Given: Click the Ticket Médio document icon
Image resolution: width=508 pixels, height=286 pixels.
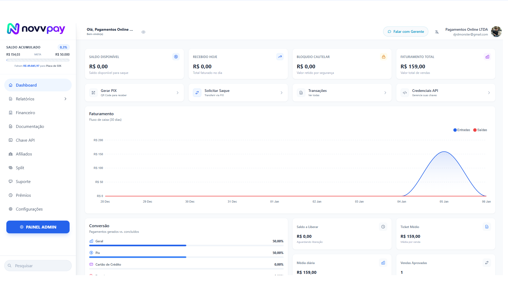Looking at the screenshot, I should 487,227.
